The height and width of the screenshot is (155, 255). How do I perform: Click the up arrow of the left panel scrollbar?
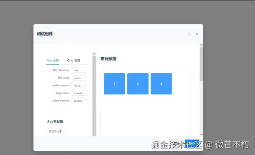[x=94, y=54]
